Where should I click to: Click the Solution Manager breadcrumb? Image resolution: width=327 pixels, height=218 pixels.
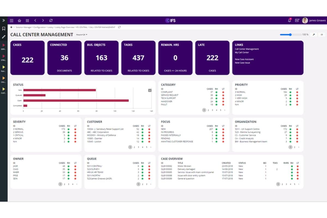click(24, 27)
